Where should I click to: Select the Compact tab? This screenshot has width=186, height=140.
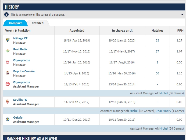[x=15, y=23]
